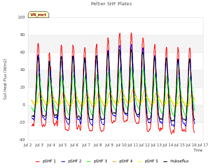
Task: Toggle Hukseflux series in legend
Action: point(176,161)
